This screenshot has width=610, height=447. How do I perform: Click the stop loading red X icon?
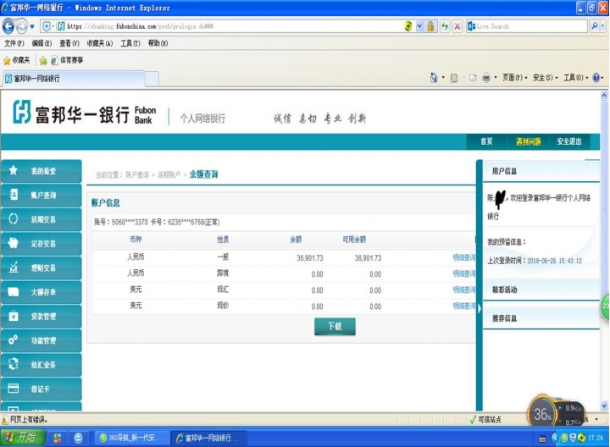[457, 26]
